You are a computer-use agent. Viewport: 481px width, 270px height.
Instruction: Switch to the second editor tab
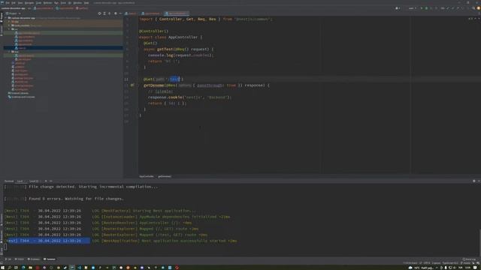click(x=150, y=13)
